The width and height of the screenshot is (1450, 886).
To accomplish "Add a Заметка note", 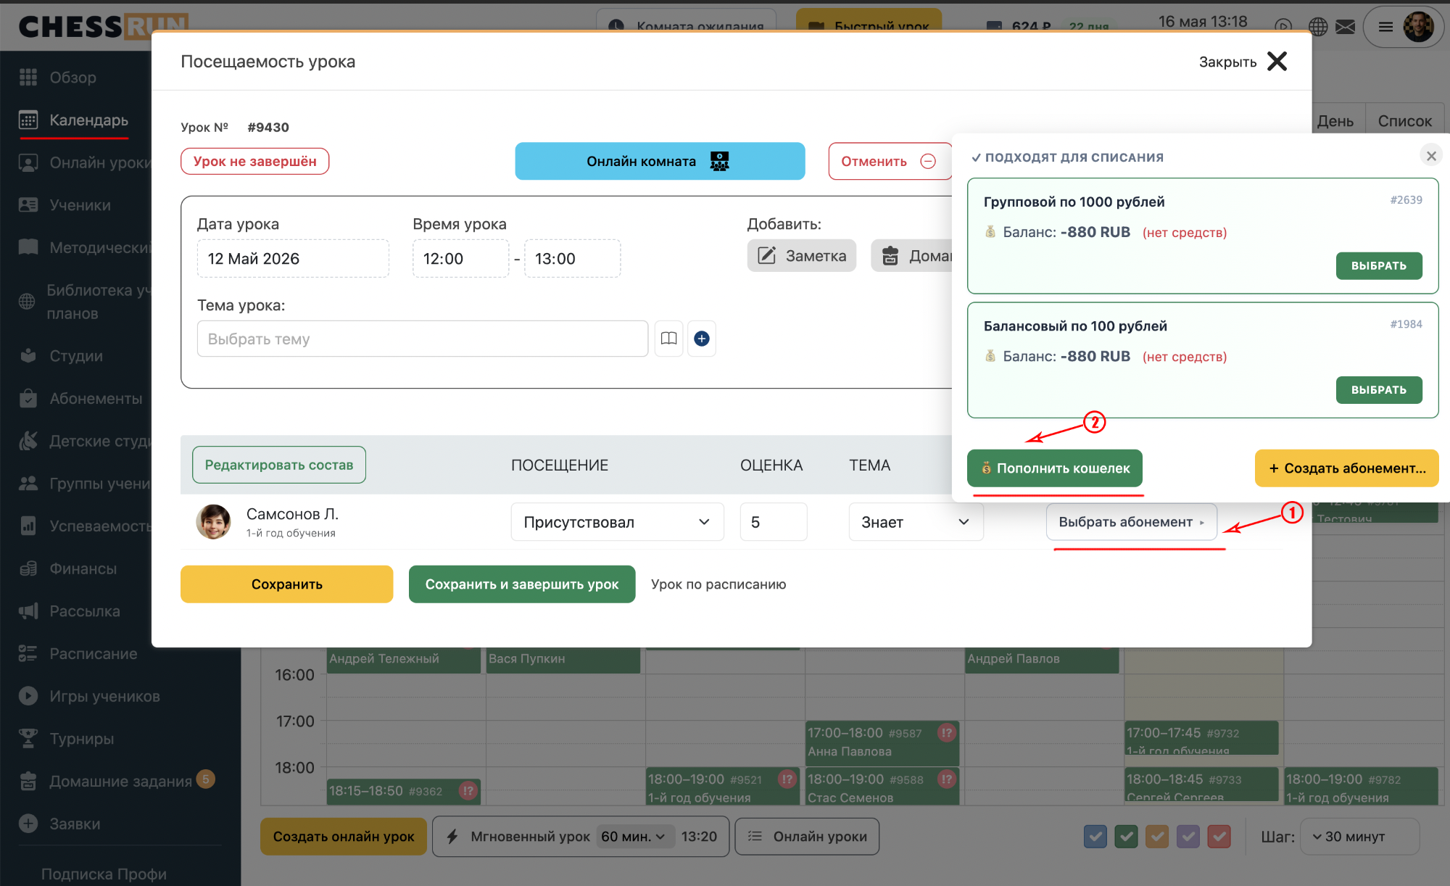I will (x=802, y=256).
